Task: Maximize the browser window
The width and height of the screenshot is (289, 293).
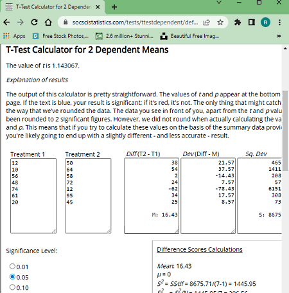Action: pos(259,3)
